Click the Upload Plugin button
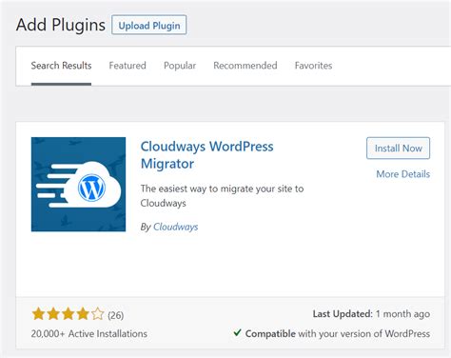The width and height of the screenshot is (451, 358). point(148,25)
